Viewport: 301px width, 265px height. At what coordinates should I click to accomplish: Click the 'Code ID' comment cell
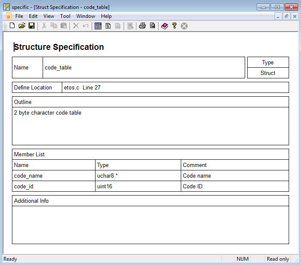pyautogui.click(x=235, y=186)
